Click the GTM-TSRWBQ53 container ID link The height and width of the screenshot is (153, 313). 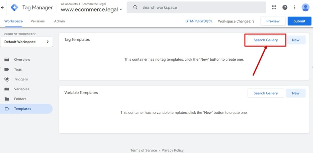pyautogui.click(x=199, y=21)
